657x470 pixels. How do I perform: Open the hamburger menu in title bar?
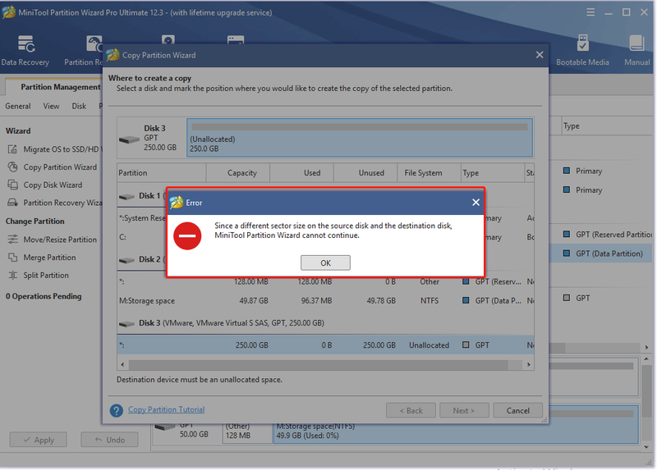pos(590,12)
